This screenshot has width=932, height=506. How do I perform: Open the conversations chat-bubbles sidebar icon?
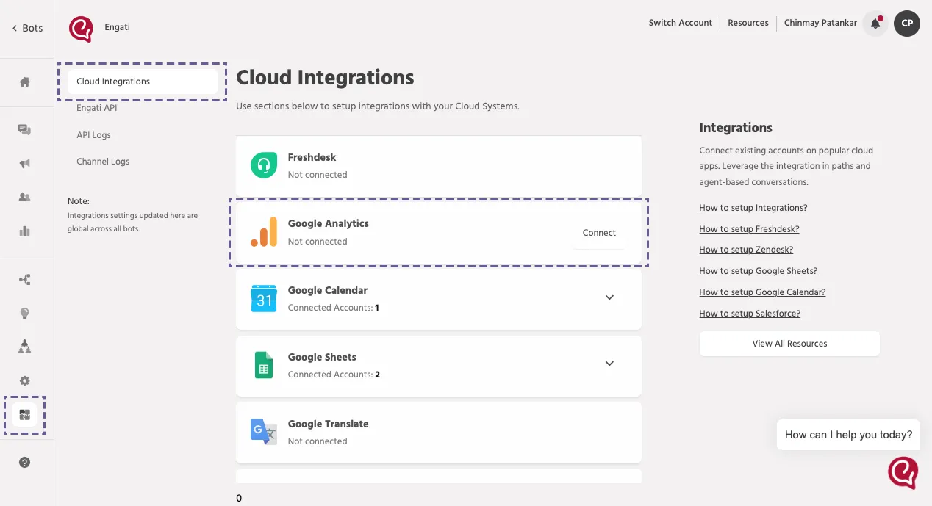[25, 130]
